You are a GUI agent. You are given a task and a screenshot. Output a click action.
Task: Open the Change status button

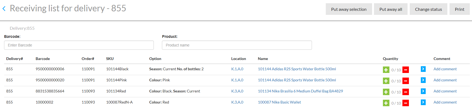[x=428, y=9]
